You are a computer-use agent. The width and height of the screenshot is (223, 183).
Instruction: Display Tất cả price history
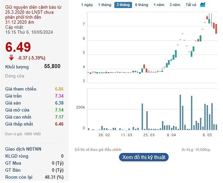191,5
